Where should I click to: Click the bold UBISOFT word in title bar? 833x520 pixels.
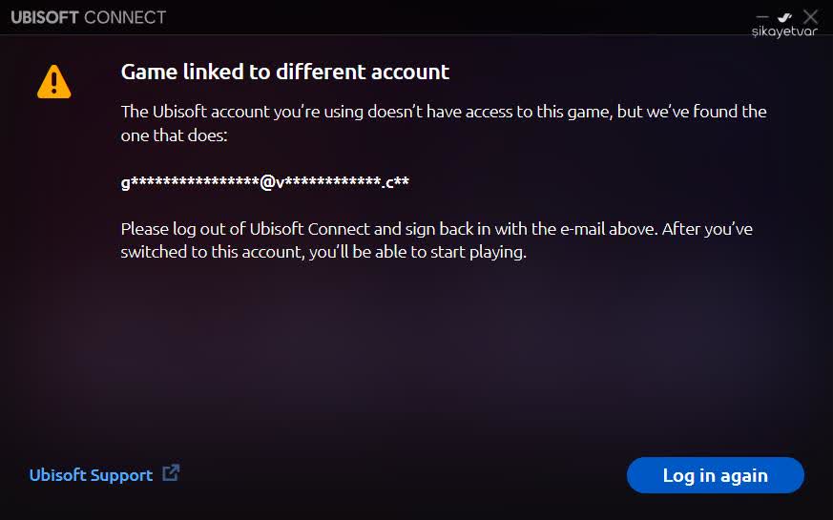[x=45, y=17]
